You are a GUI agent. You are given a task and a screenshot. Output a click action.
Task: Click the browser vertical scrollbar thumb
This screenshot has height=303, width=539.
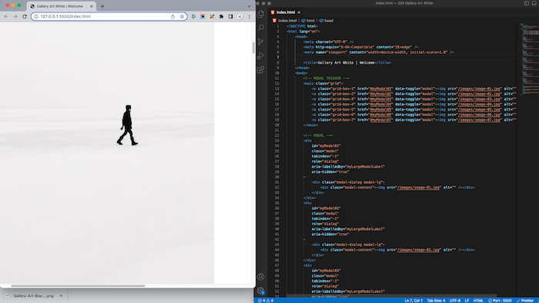click(x=253, y=48)
